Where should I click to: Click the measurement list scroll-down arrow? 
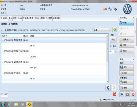pos(107,81)
